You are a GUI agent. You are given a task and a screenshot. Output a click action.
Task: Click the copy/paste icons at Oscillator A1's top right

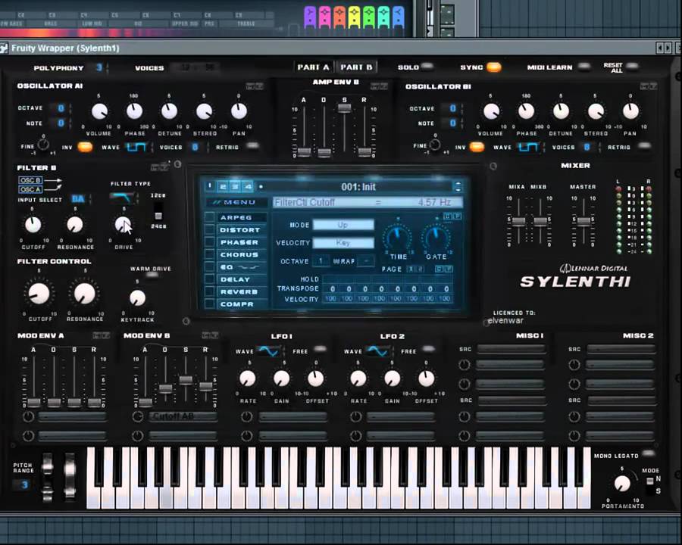255,86
